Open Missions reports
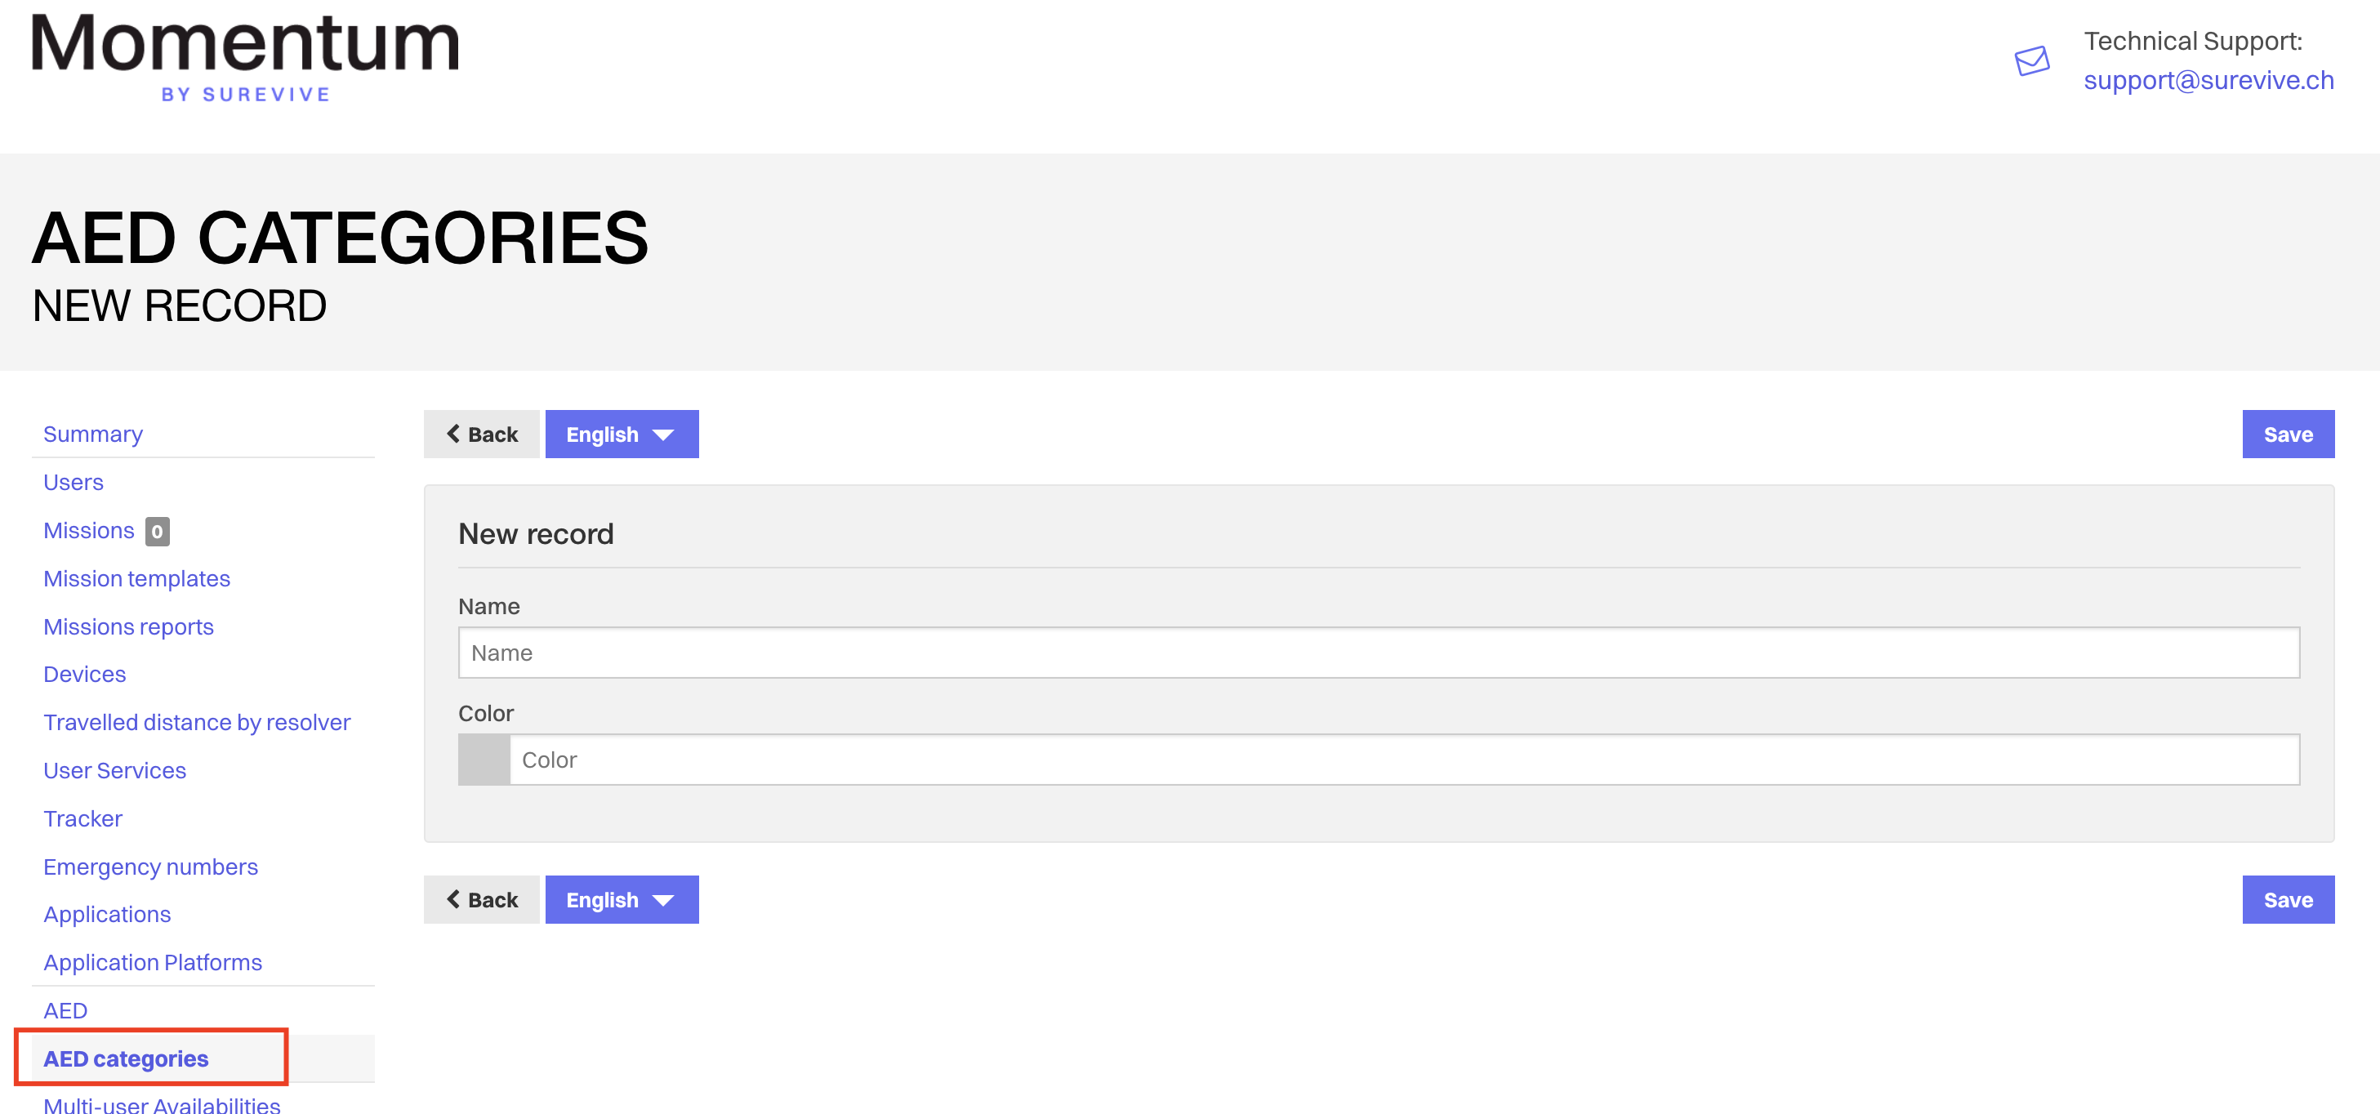Image resolution: width=2380 pixels, height=1114 pixels. click(128, 626)
